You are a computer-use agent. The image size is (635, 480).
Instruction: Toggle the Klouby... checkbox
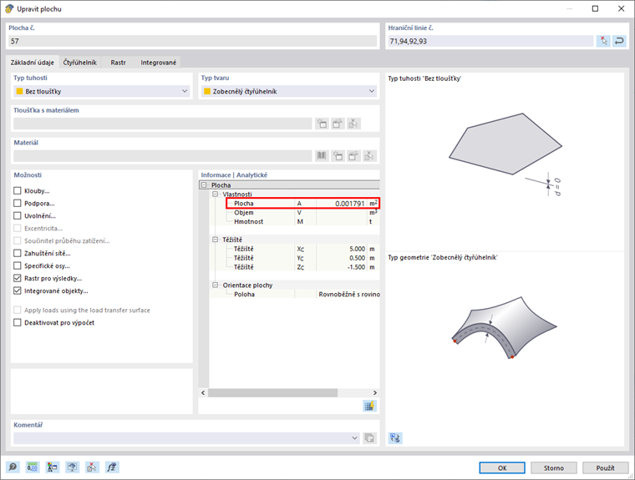click(18, 190)
